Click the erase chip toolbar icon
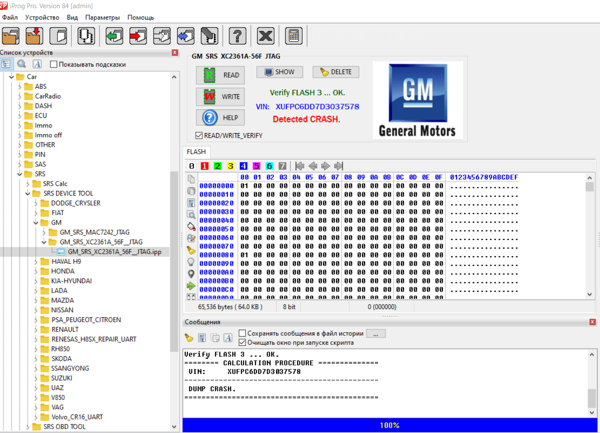The width and height of the screenshot is (600, 433). point(209,36)
